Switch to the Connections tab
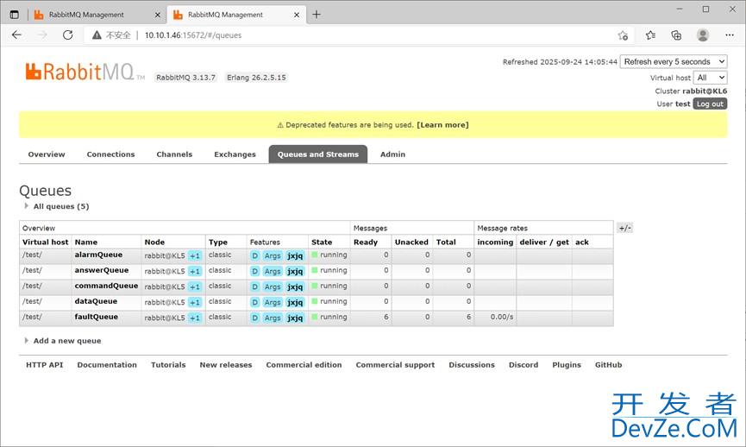 [110, 154]
